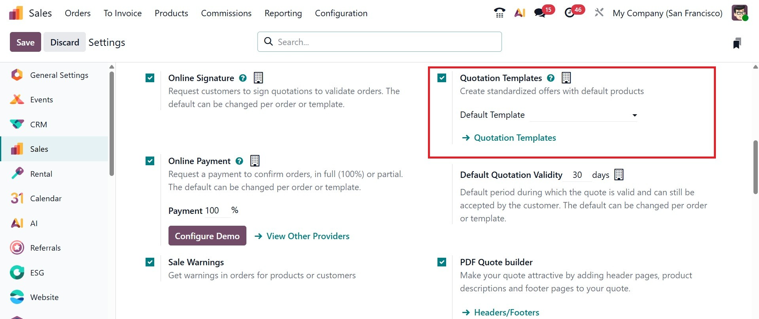Click the debug tools wrench icon
This screenshot has width=759, height=319.
click(x=599, y=13)
